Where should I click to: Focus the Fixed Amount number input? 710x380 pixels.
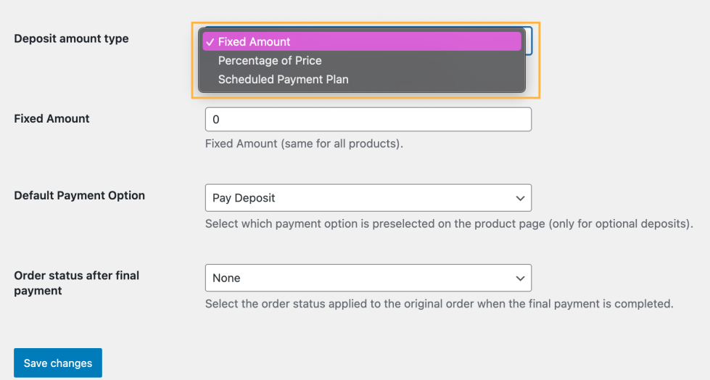tap(368, 120)
